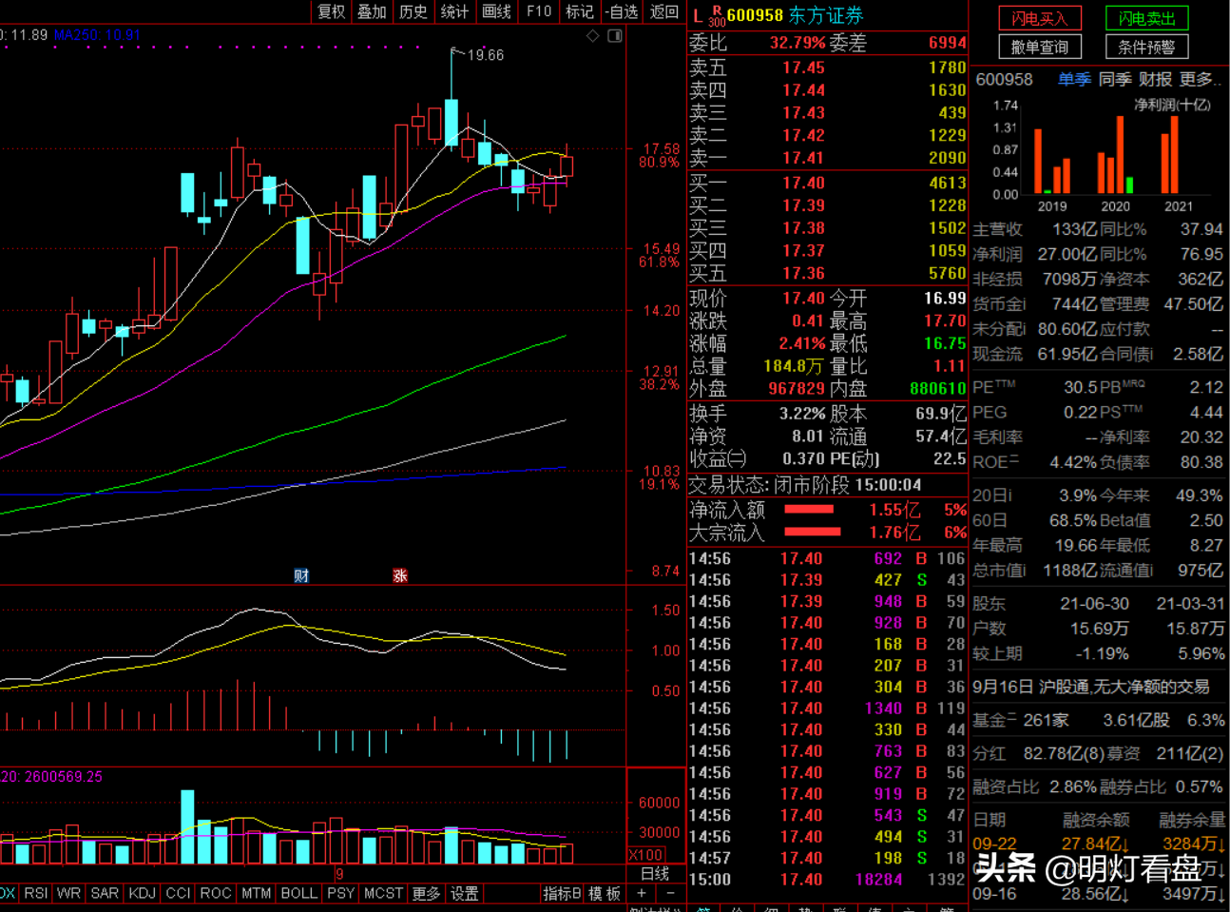1230x912 pixels.
Task: Select RSI indicator tab
Action: click(36, 893)
